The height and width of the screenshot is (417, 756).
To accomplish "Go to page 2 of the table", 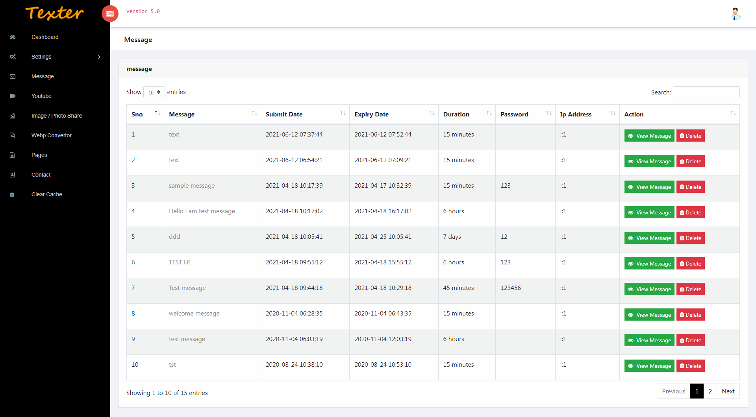I will click(710, 391).
